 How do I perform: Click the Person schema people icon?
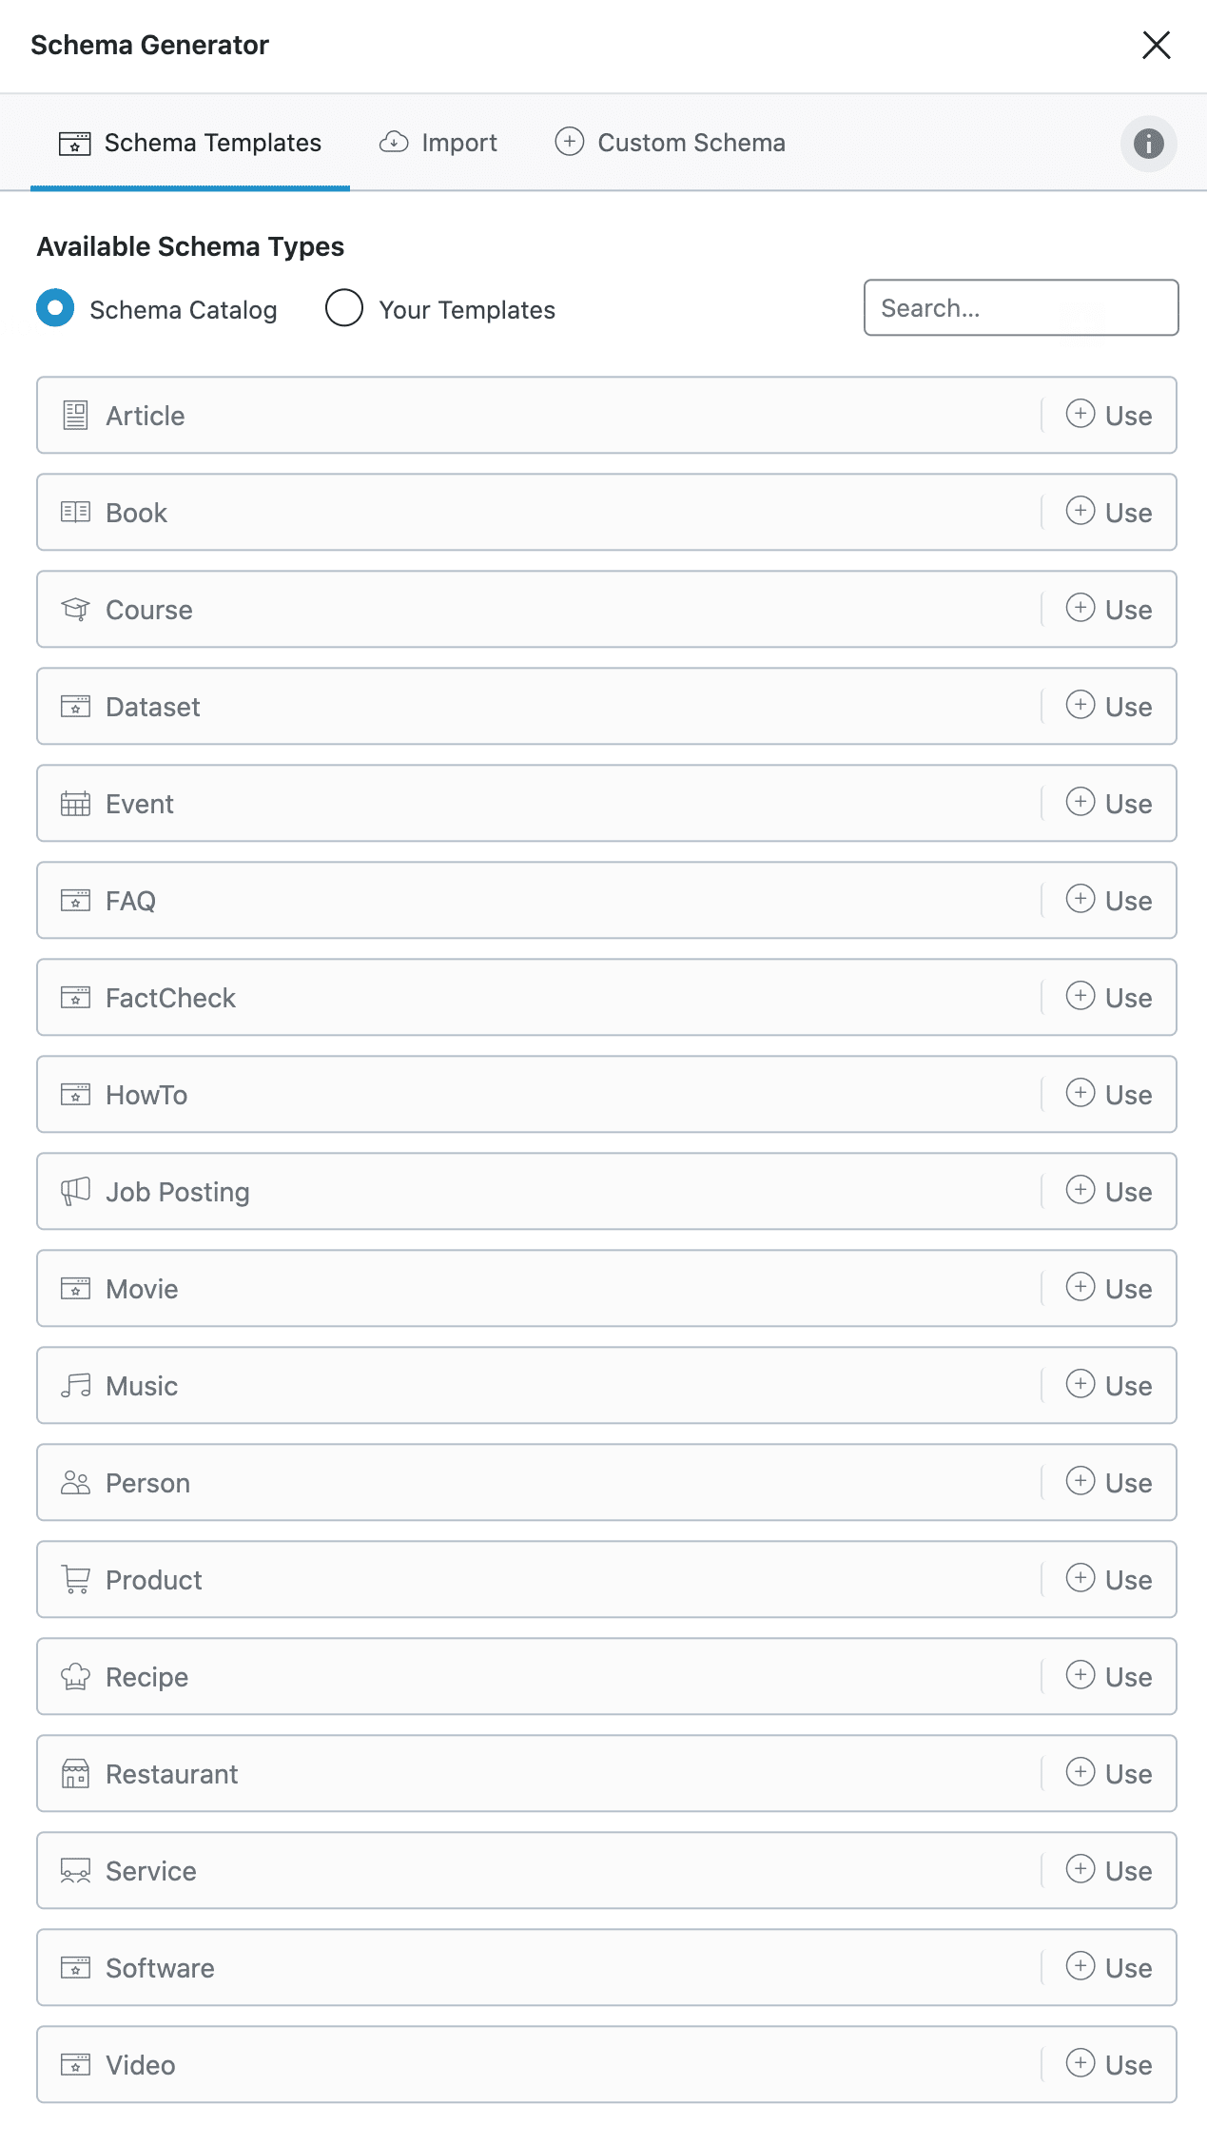tap(75, 1483)
